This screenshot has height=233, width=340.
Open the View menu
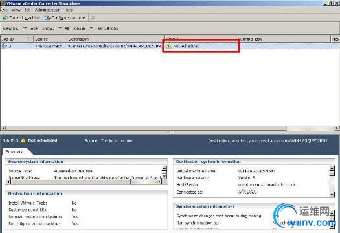(16, 10)
